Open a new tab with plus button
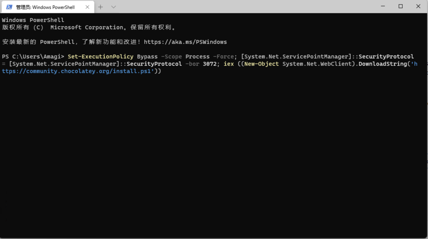The height and width of the screenshot is (239, 428). [100, 7]
